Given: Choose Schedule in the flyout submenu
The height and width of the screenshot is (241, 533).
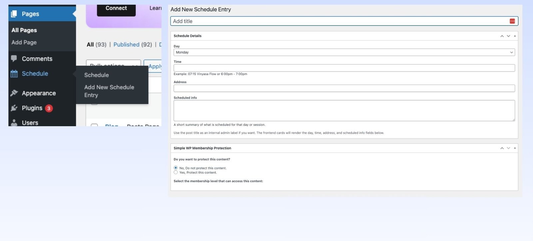Looking at the screenshot, I should pyautogui.click(x=96, y=75).
